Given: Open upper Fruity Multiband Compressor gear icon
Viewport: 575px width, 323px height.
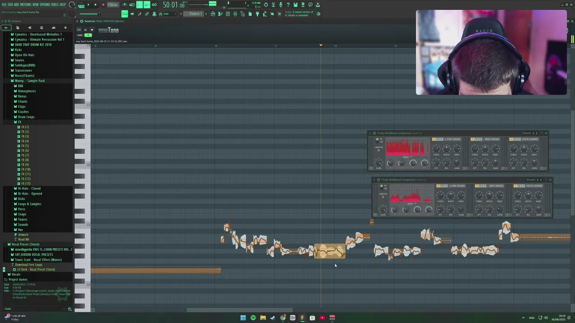Looking at the screenshot, I should [x=374, y=133].
